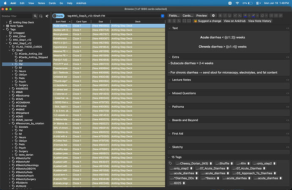Expand the Note Types tree node
The width and height of the screenshot is (292, 190).
[3, 26]
